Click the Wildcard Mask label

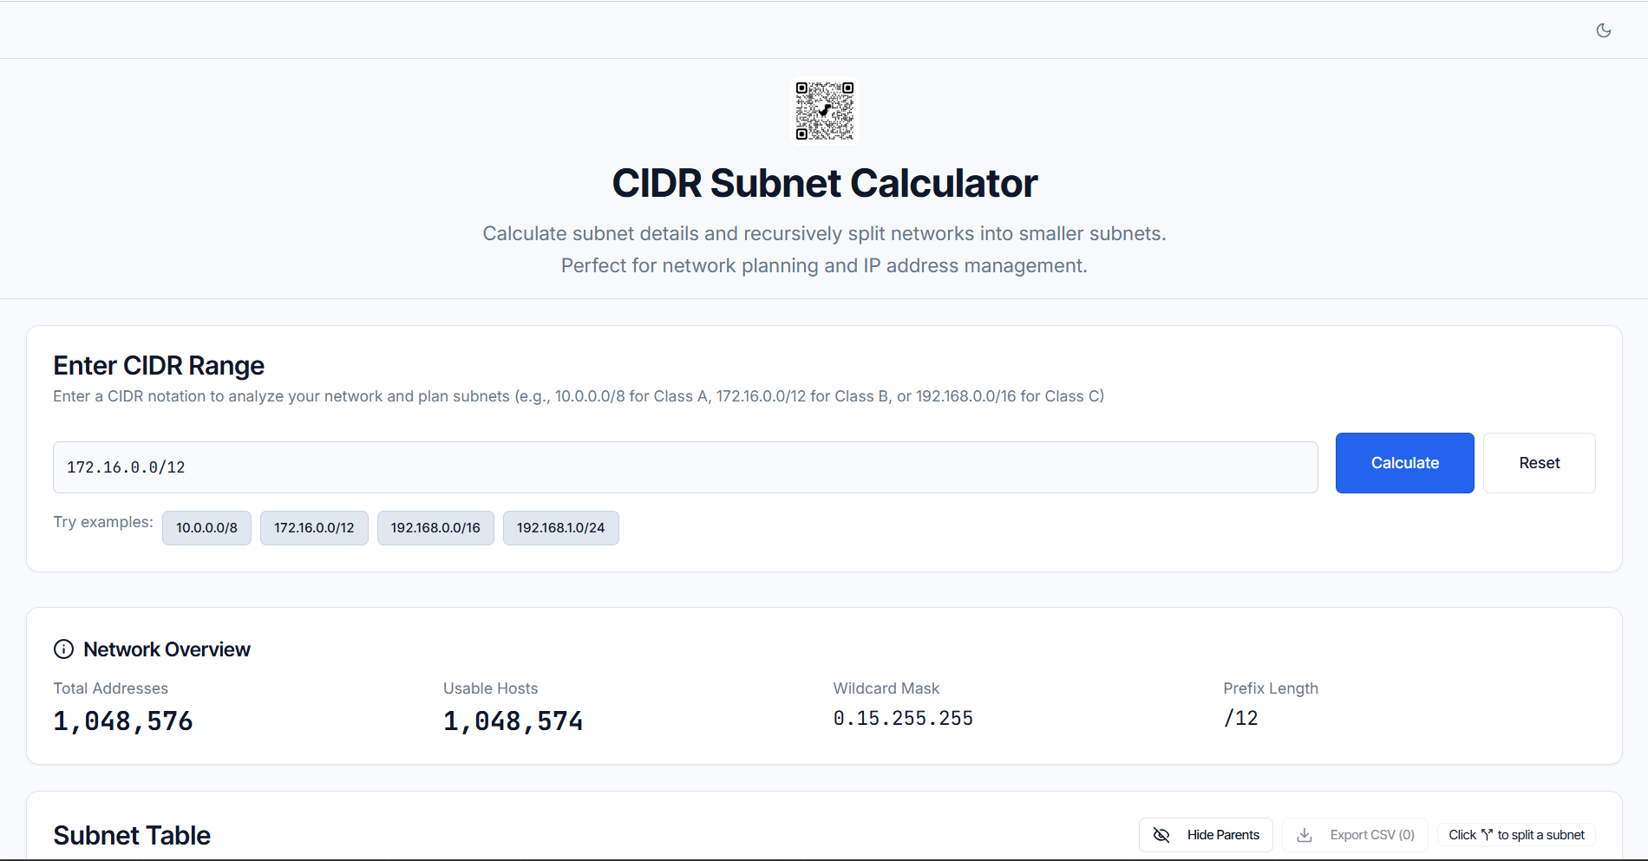pyautogui.click(x=886, y=688)
